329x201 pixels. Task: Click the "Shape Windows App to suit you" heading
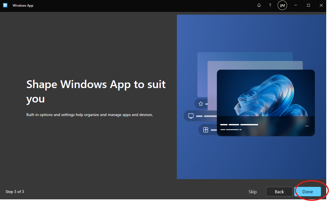click(96, 91)
